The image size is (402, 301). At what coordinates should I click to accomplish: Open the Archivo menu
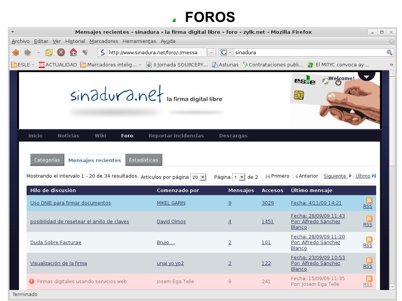21,41
